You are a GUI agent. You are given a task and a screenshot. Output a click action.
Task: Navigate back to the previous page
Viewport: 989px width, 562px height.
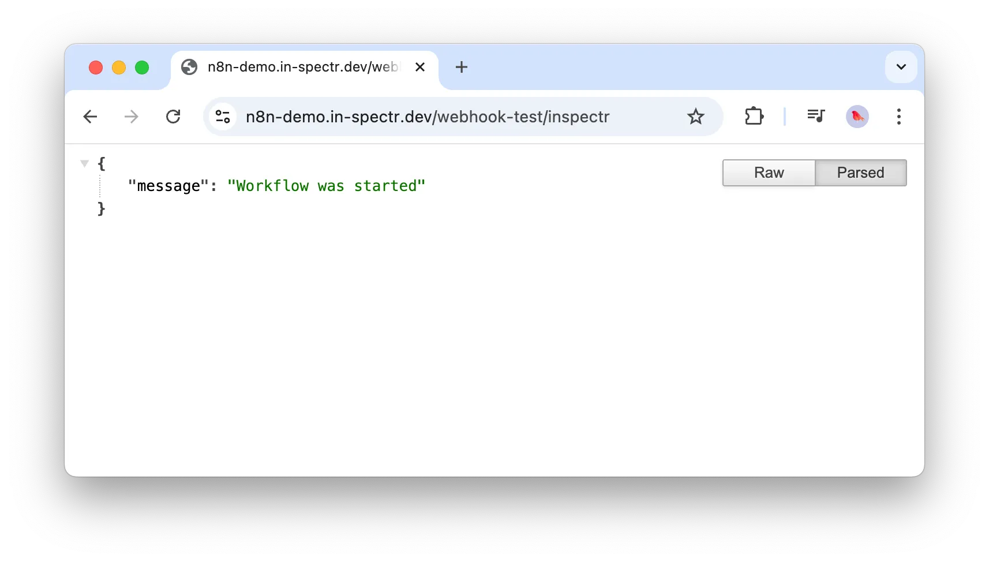click(x=91, y=117)
